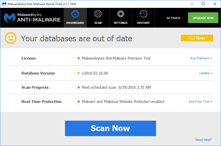Click the yellow Database Version status dot
The height and width of the screenshot is (146, 221).
79,73
